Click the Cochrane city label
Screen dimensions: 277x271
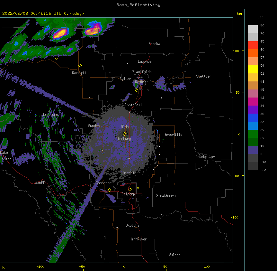point(103,183)
